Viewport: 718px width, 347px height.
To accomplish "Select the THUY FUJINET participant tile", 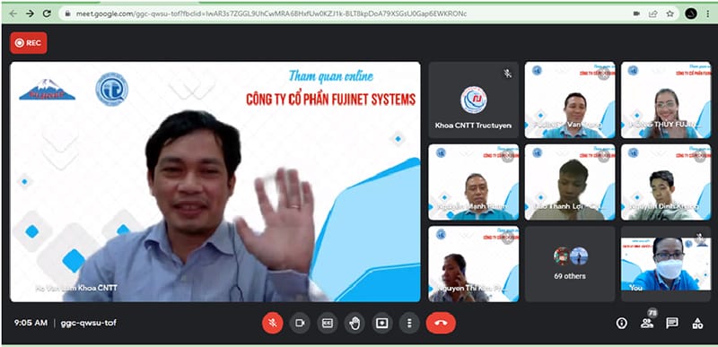I will [666, 100].
